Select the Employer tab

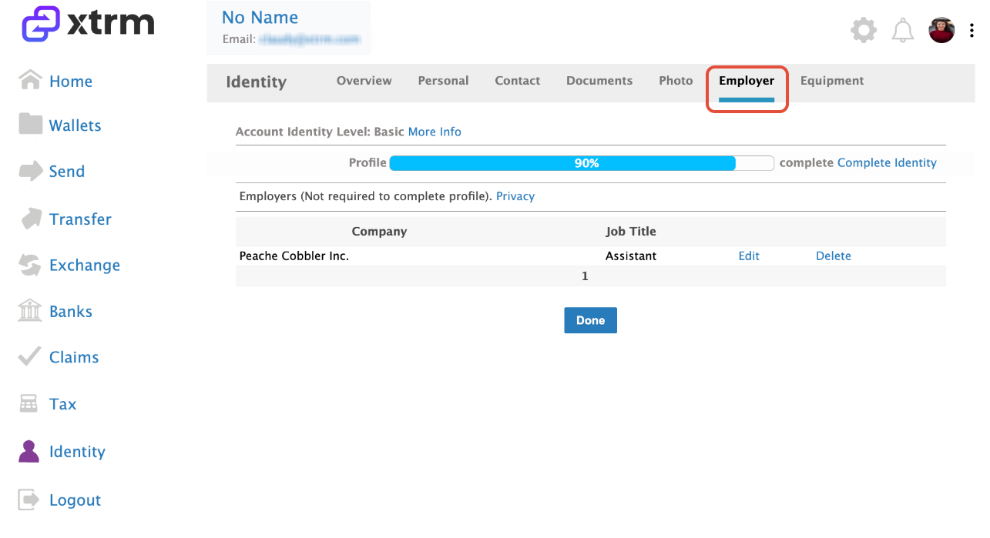tap(747, 81)
